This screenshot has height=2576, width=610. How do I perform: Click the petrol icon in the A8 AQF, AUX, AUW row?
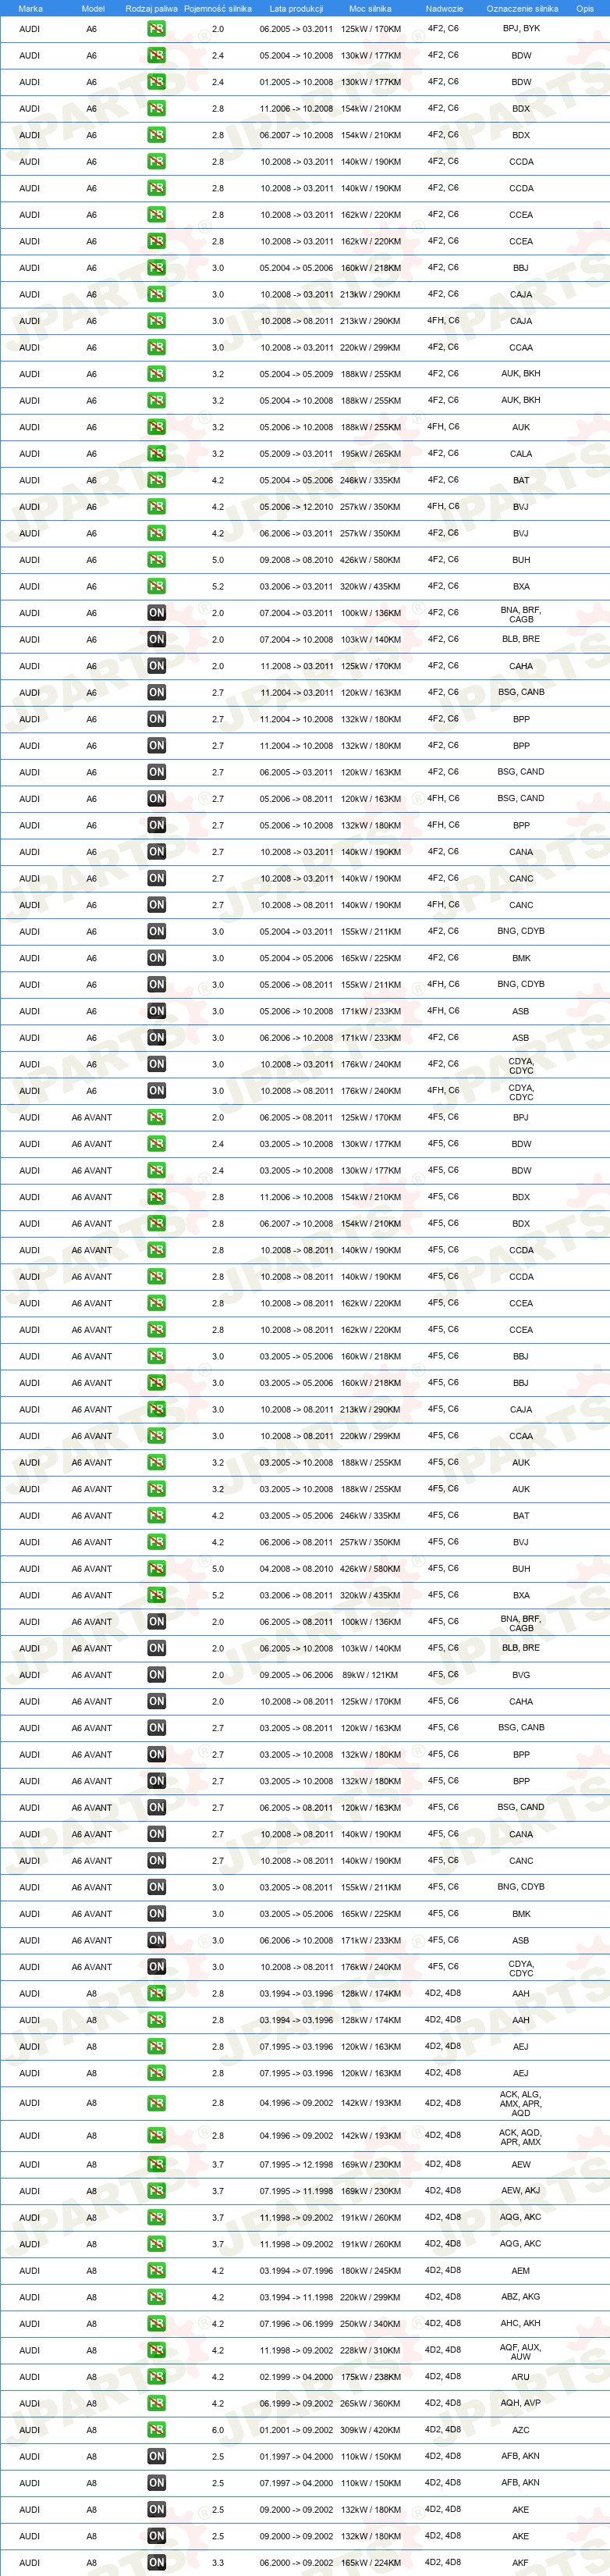(x=157, y=2350)
